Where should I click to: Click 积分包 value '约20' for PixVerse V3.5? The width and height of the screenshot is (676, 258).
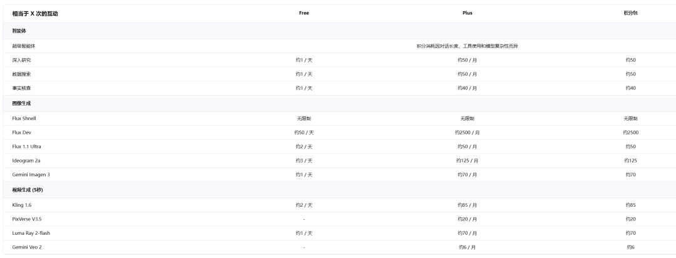(x=631, y=219)
